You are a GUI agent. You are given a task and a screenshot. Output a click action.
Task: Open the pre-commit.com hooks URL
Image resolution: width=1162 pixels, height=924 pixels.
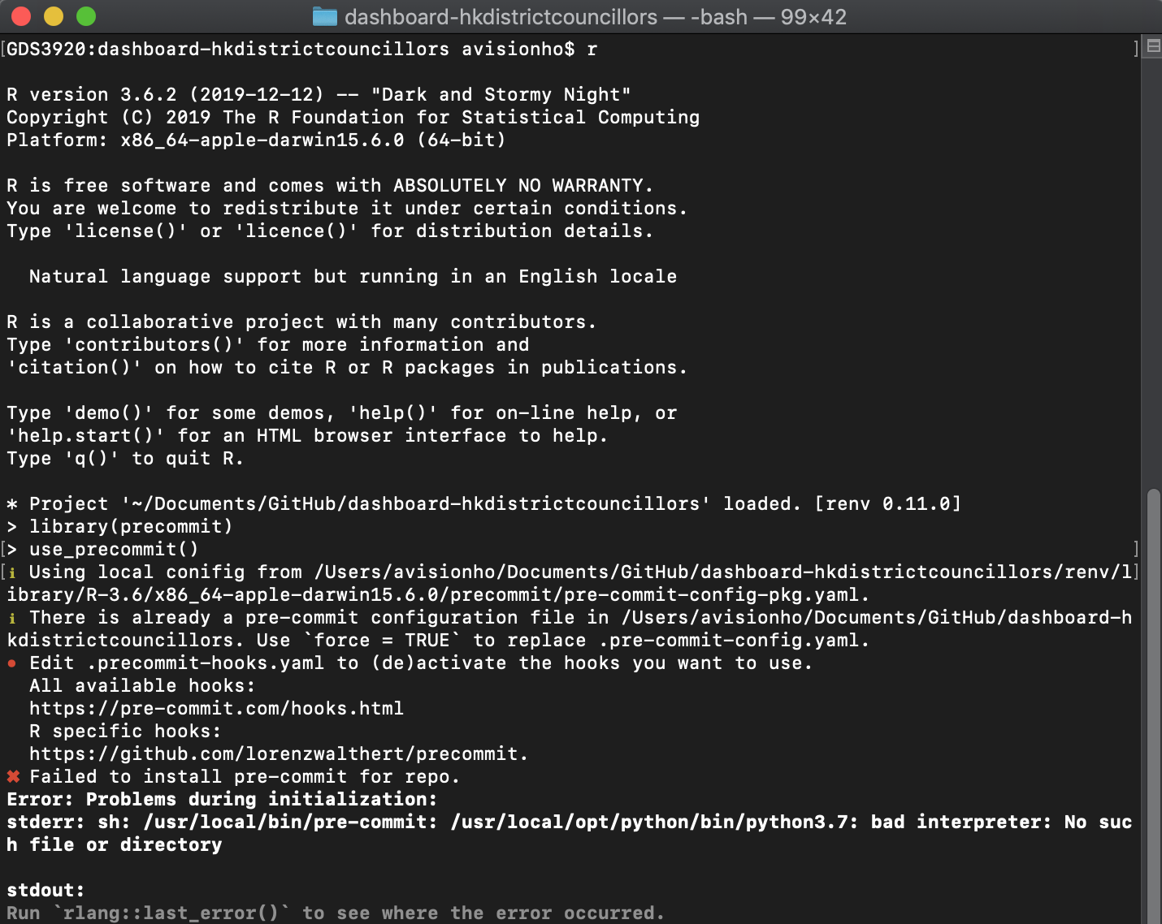216,708
